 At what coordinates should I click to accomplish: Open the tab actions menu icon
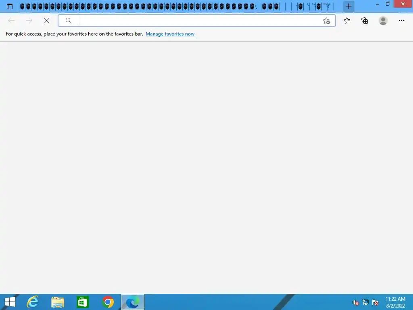pyautogui.click(x=10, y=6)
